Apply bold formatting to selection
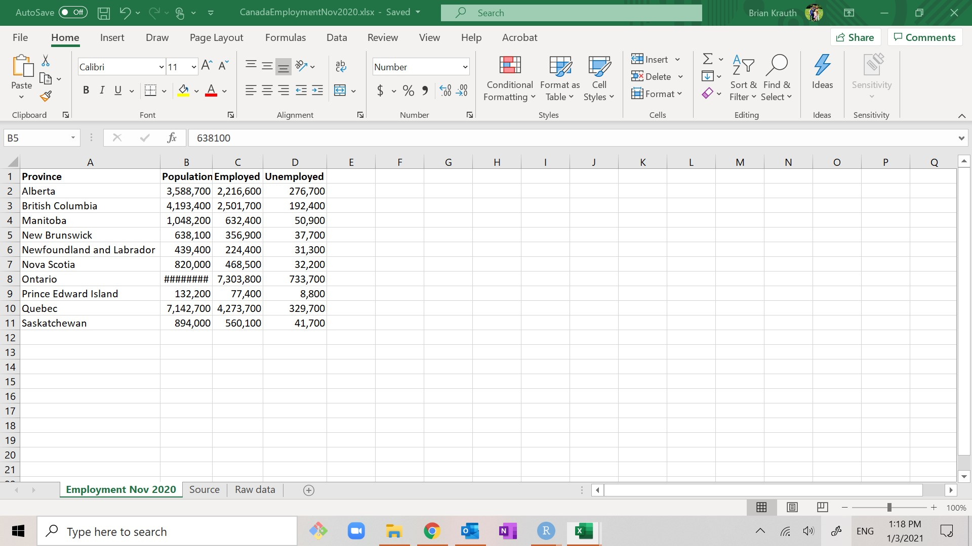Screen dimensions: 972x546 (86, 90)
